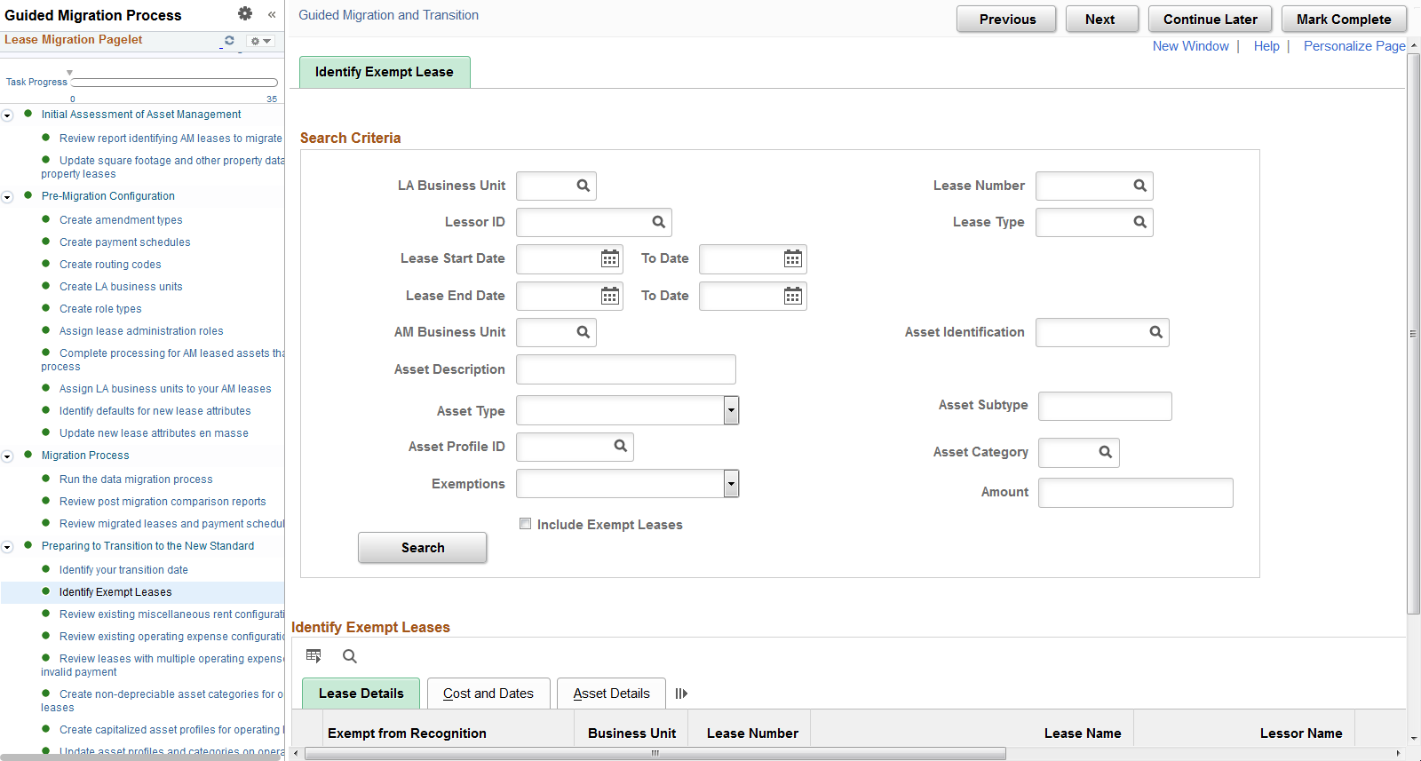Open the Personalize Page link
The width and height of the screenshot is (1421, 761).
1354,46
